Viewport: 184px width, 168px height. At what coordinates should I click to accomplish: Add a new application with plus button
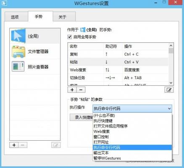tap(14, 145)
